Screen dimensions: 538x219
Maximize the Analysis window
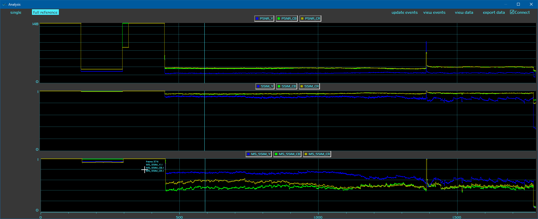point(518,4)
